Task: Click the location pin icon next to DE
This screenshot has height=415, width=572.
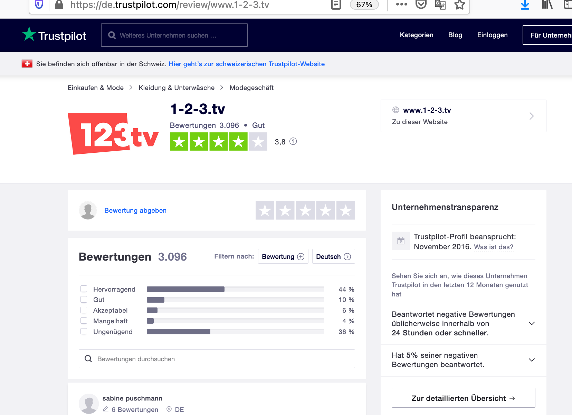Action: pos(169,409)
